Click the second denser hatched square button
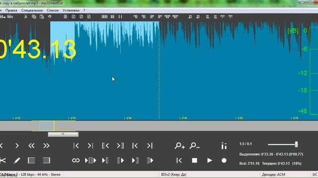Image resolution: width=318 pixels, height=178 pixels. point(46,160)
